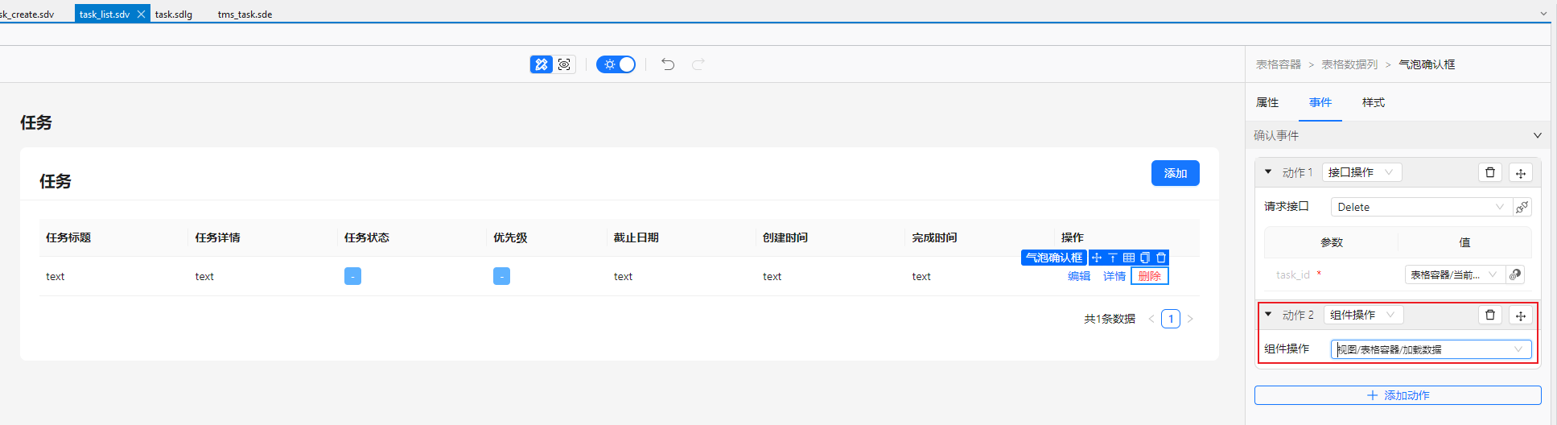Click select-parent up arrow on component toolbar
The height and width of the screenshot is (425, 1557).
click(x=1113, y=258)
